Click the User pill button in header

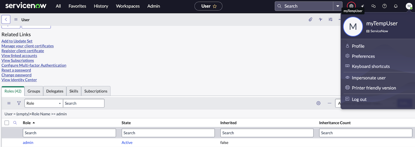(x=208, y=6)
